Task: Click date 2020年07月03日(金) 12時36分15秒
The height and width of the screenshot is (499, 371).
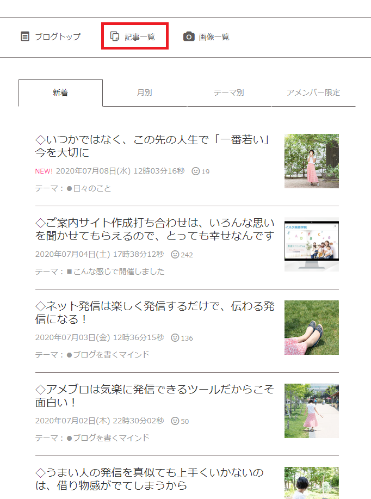Action: [100, 337]
